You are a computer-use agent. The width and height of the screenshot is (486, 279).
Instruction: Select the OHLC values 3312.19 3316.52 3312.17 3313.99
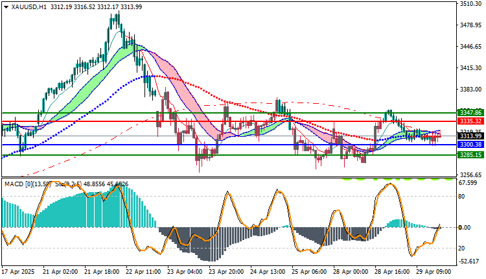pos(96,7)
